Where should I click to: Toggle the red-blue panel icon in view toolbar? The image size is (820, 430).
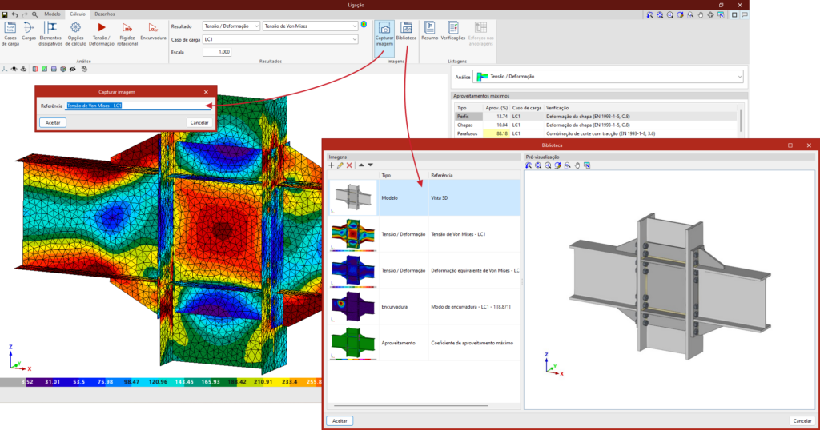tap(35, 69)
